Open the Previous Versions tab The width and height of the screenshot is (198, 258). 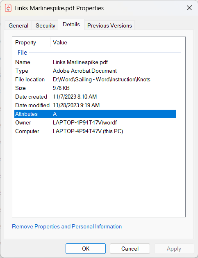click(x=109, y=25)
